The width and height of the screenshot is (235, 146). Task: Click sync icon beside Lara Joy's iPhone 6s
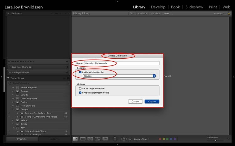(x=10, y=67)
